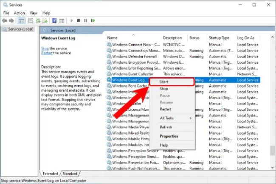Sort by the Startup Type column header

pyautogui.click(x=221, y=38)
